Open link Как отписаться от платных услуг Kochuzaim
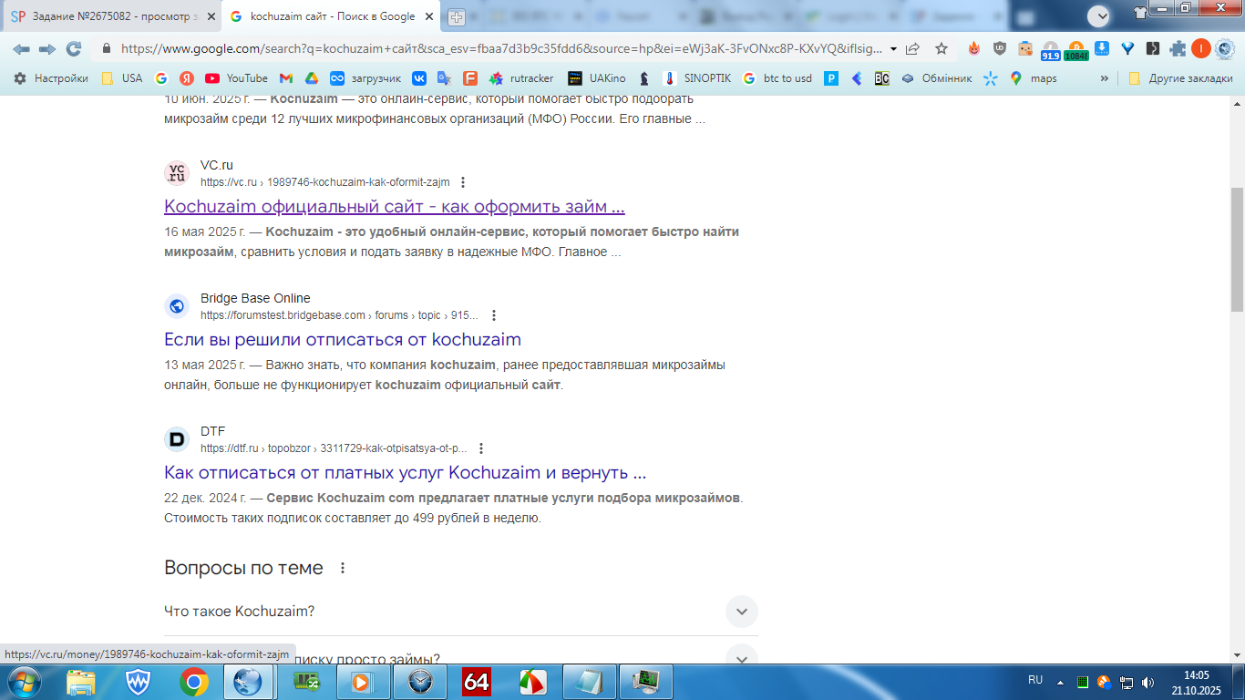 point(406,473)
